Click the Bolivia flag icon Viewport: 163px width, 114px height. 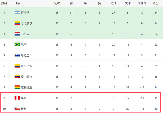point(17,87)
